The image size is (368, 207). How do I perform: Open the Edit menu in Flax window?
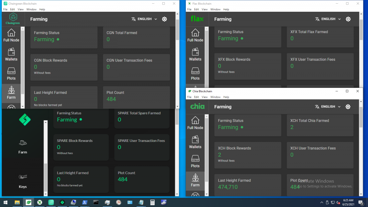click(196, 10)
